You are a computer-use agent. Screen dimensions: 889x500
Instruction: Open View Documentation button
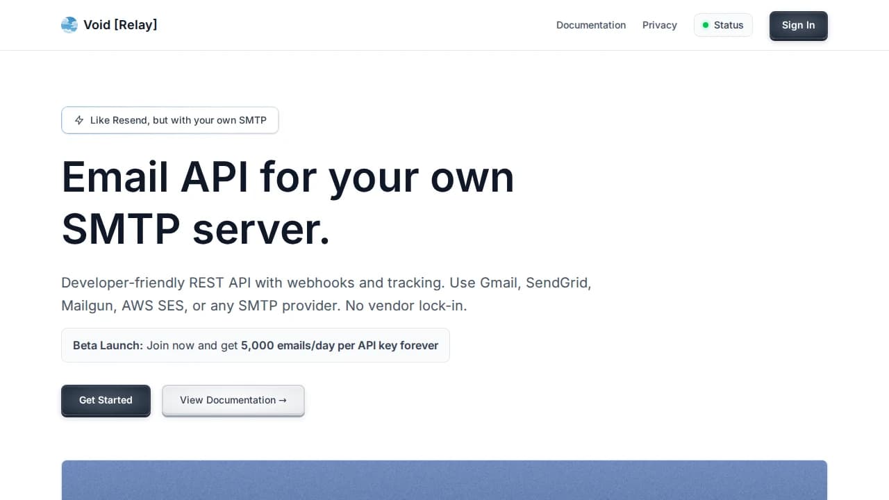(x=233, y=400)
